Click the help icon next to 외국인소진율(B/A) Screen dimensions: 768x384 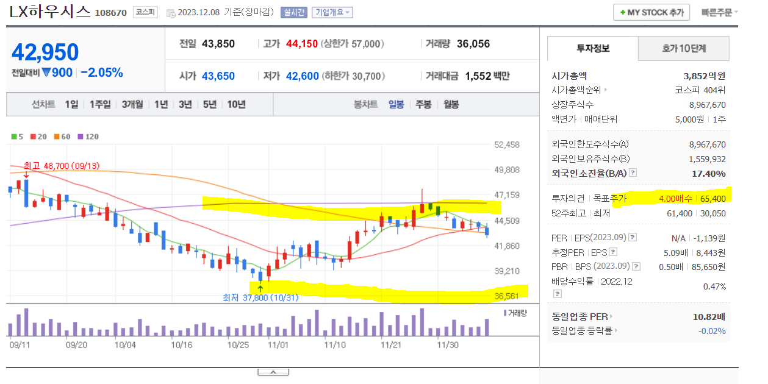tap(633, 173)
